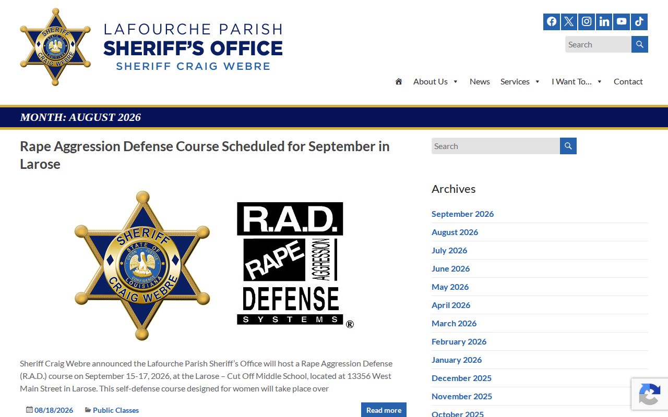Click the reCAPTCHA badge
668x417 pixels.
pos(650,394)
